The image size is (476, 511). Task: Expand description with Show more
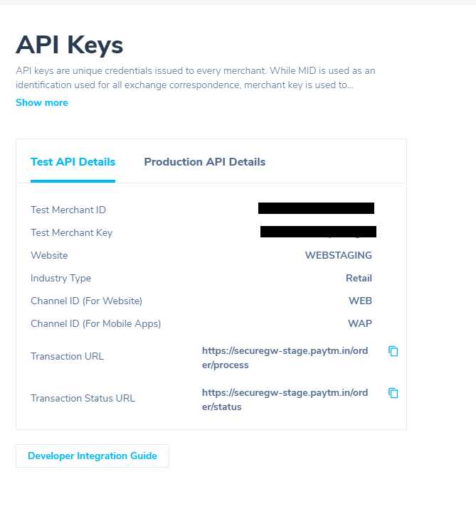(x=42, y=102)
